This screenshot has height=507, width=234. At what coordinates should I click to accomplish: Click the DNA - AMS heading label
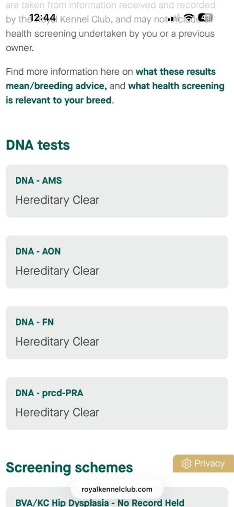[39, 180]
